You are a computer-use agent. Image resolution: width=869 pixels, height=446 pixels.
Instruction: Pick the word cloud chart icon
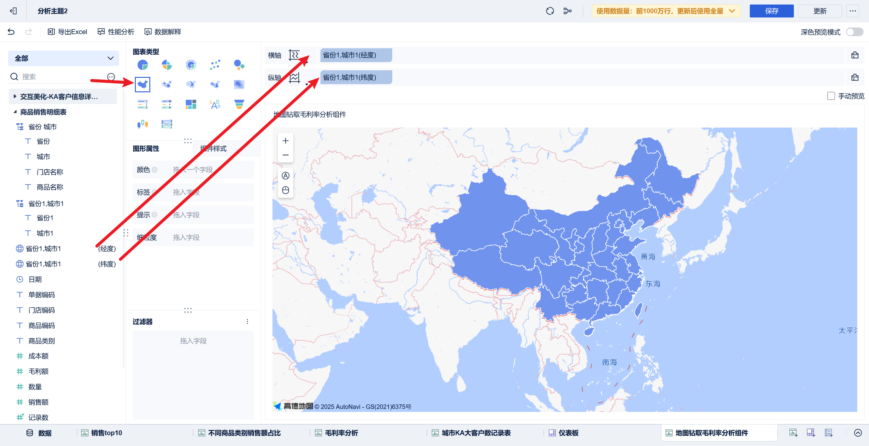click(x=215, y=104)
